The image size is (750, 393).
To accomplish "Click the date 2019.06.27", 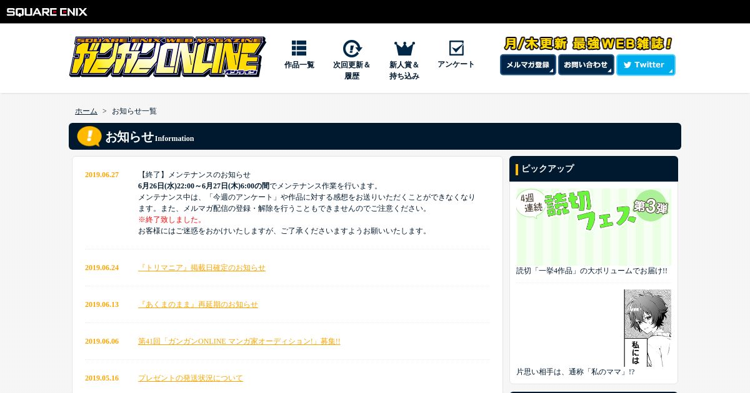I will pyautogui.click(x=102, y=175).
